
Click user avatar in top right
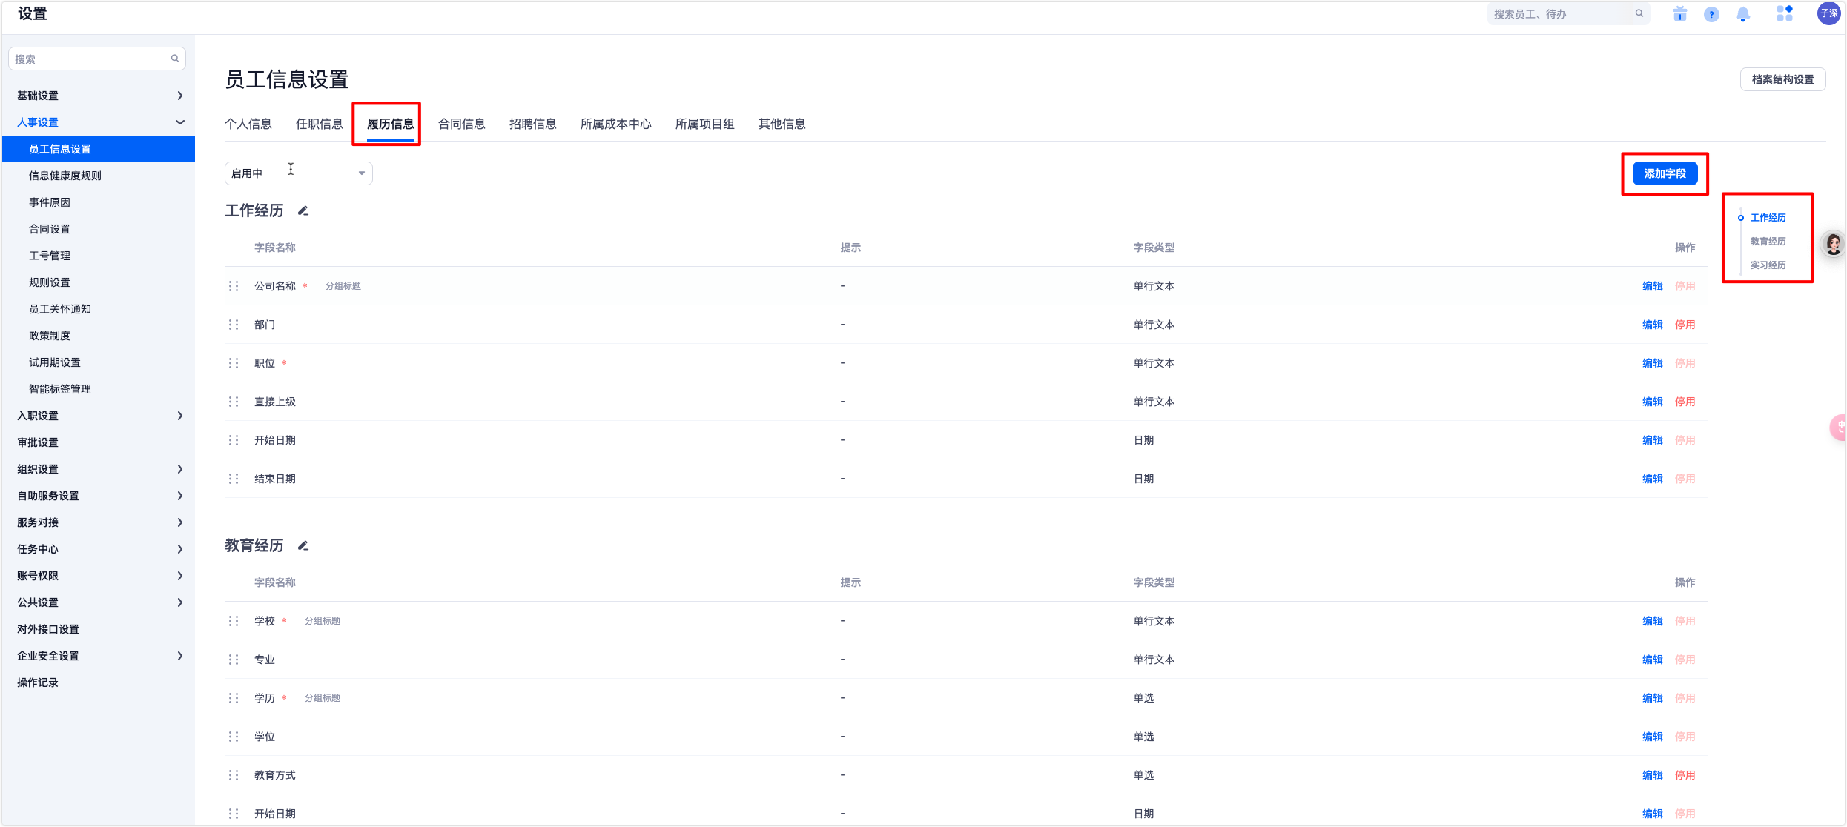[x=1828, y=13]
